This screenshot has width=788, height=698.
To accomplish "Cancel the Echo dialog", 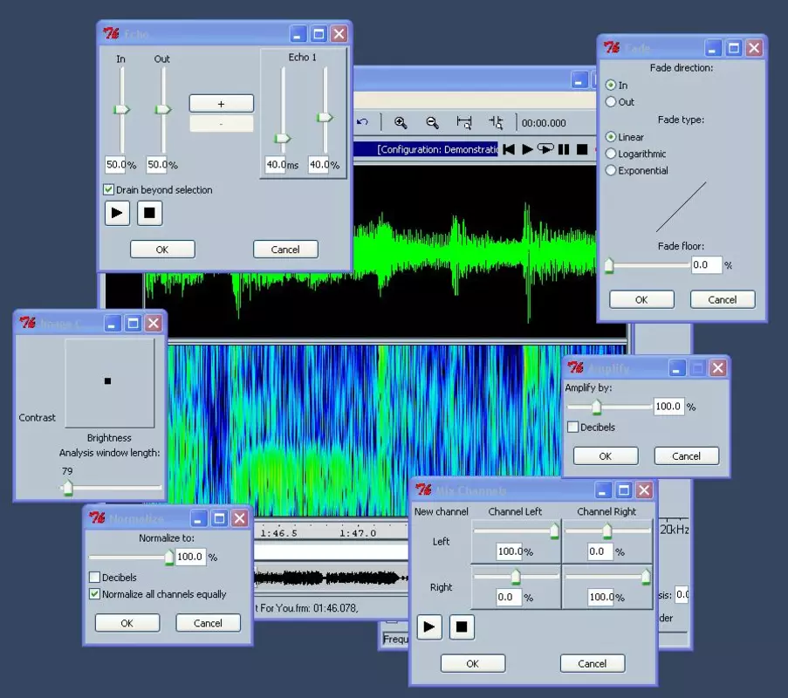I will tap(285, 250).
